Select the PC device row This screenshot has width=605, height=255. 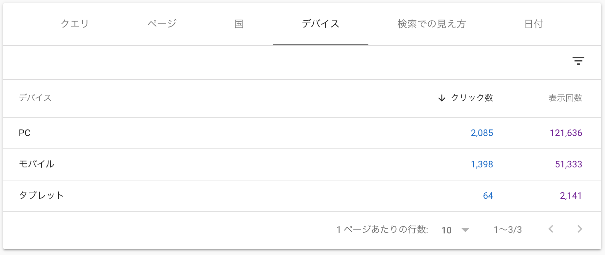[x=25, y=133]
